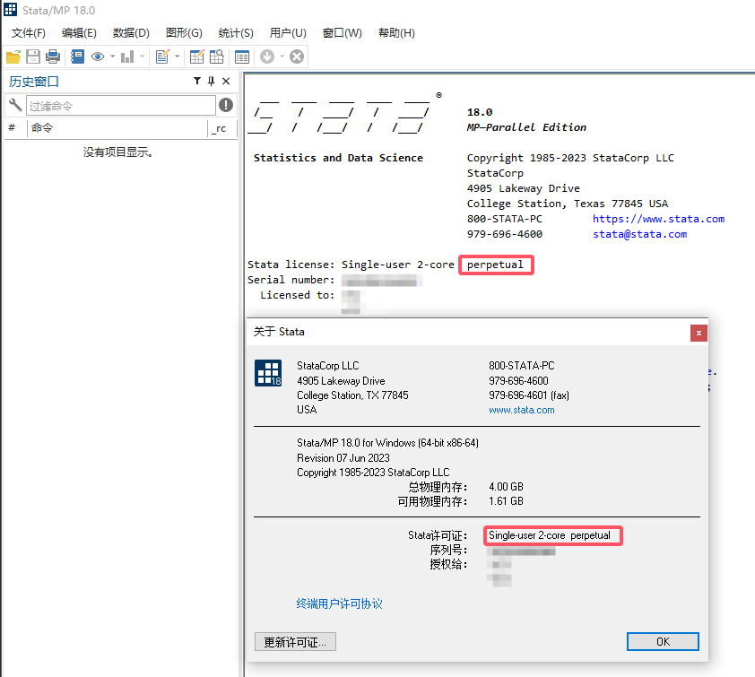This screenshot has width=755, height=677.
Task: Open the 统计(S) menu
Action: pos(235,33)
